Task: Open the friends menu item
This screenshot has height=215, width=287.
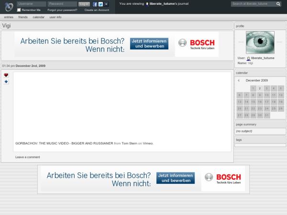Action: 23,17
